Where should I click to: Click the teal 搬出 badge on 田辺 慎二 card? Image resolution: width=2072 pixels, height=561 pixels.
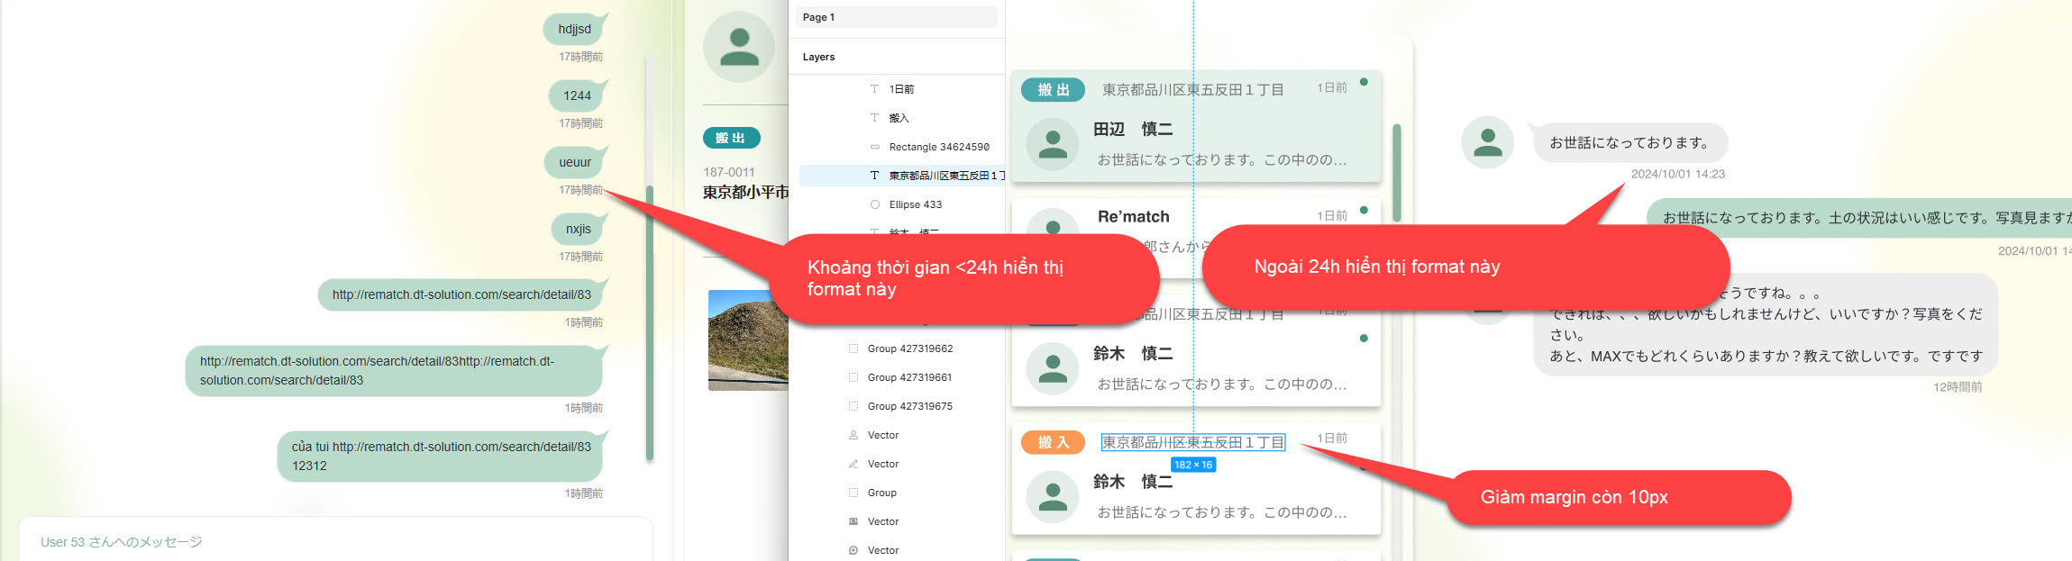[x=1053, y=90]
